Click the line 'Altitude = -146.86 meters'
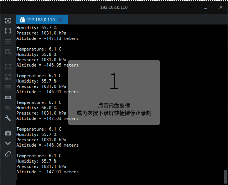This screenshot has height=185, width=228. [47, 145]
